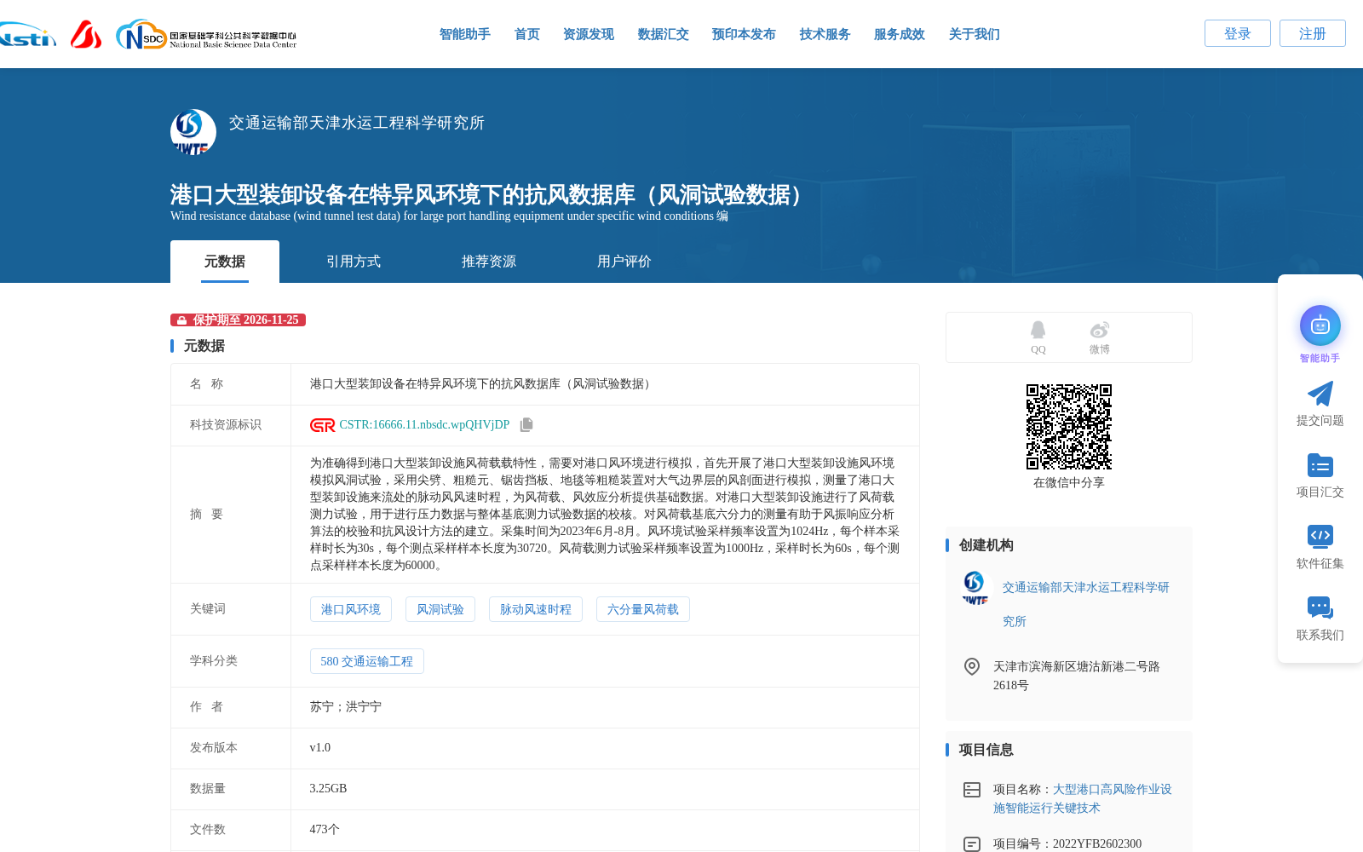Click file count value 473个
The image size is (1363, 852).
pyautogui.click(x=325, y=830)
